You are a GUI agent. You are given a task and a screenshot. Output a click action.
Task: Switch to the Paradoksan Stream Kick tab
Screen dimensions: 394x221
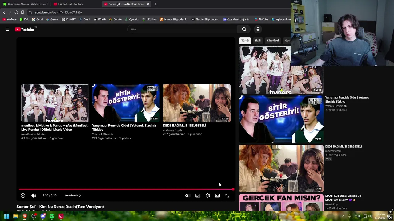(25, 4)
